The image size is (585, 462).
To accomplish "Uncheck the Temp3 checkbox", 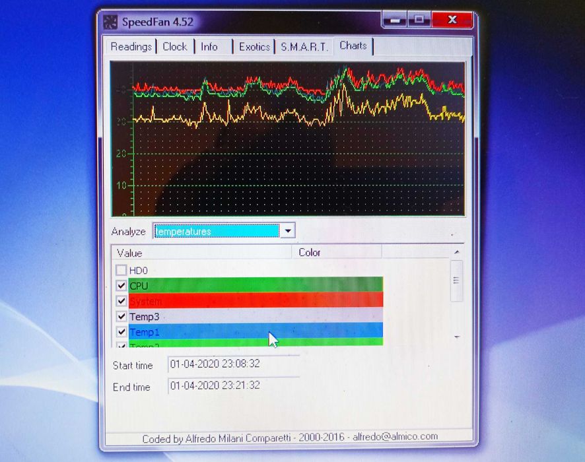I will pyautogui.click(x=121, y=317).
